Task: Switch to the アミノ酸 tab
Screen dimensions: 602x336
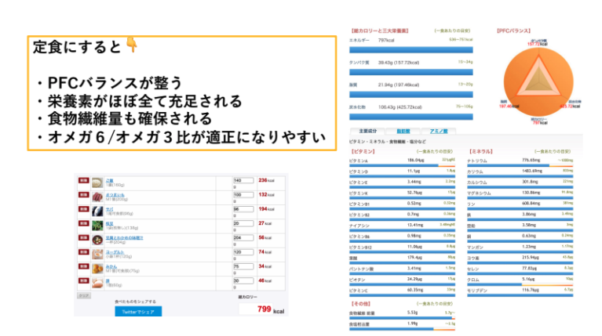Action: pos(436,131)
